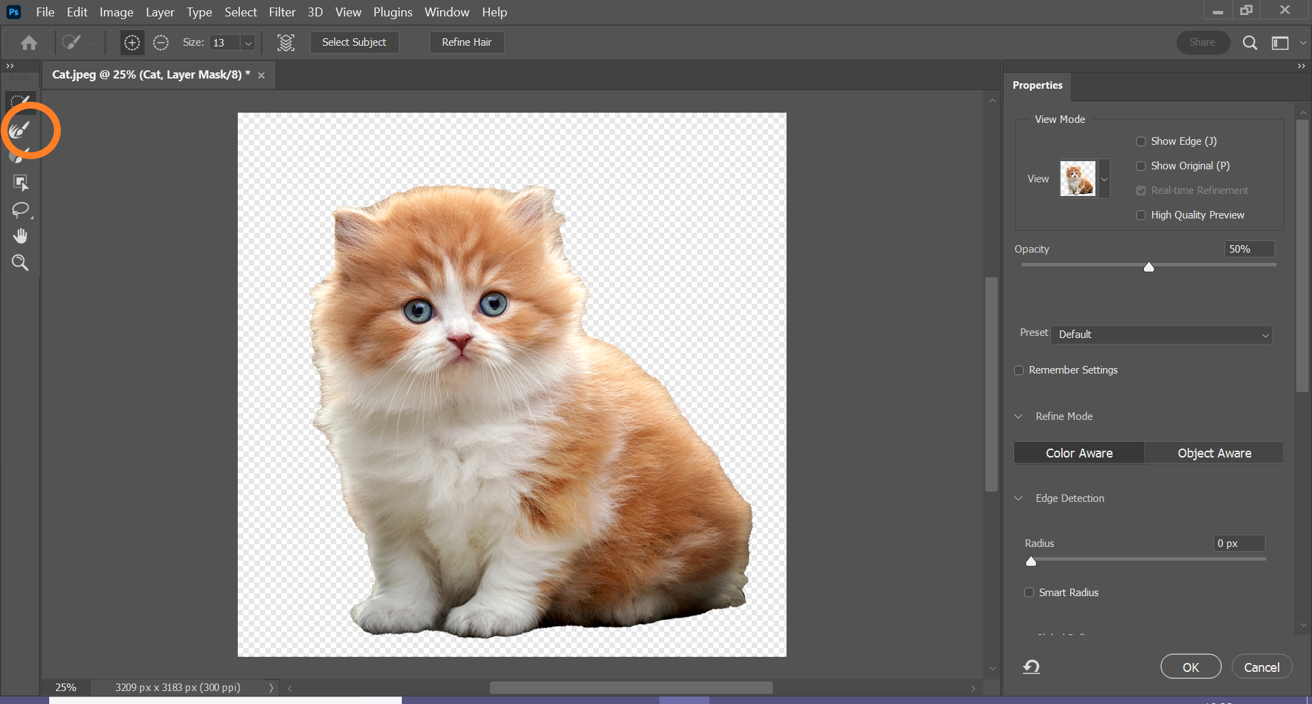Open the Image menu
Viewport: 1312px width, 704px height.
point(116,12)
